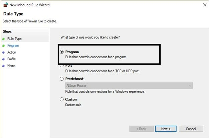Jump to the Profile step
This screenshot has width=209, height=138.
pyautogui.click(x=11, y=59)
